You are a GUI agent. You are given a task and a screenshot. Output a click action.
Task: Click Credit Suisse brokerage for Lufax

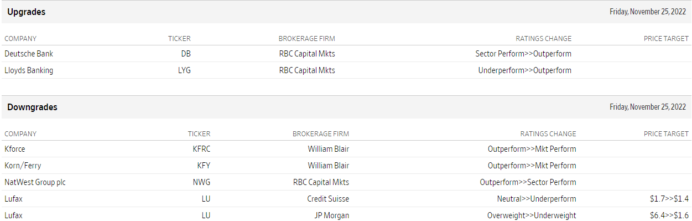[328, 199]
